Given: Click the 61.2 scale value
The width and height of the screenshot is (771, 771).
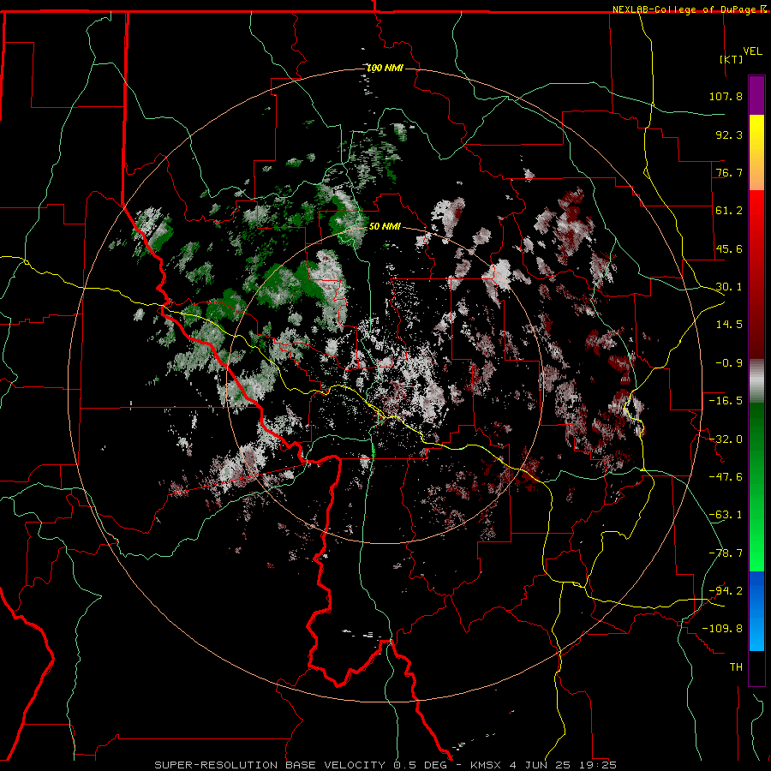Looking at the screenshot, I should (x=729, y=211).
